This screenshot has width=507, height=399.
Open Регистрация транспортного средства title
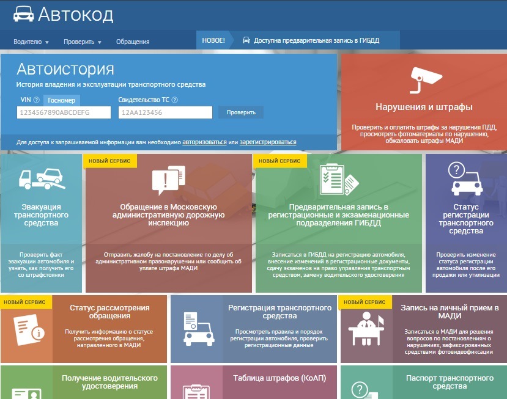[x=279, y=312]
